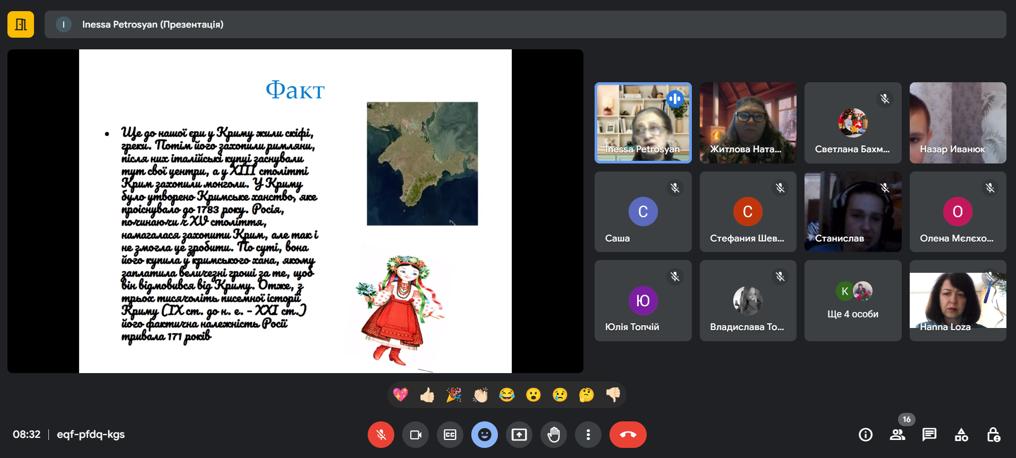The image size is (1016, 458).
Task: Turn on closed captions
Action: pos(450,435)
